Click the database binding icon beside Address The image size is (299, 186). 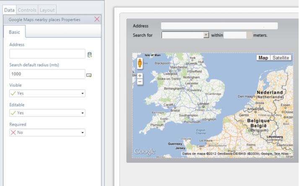point(89,55)
